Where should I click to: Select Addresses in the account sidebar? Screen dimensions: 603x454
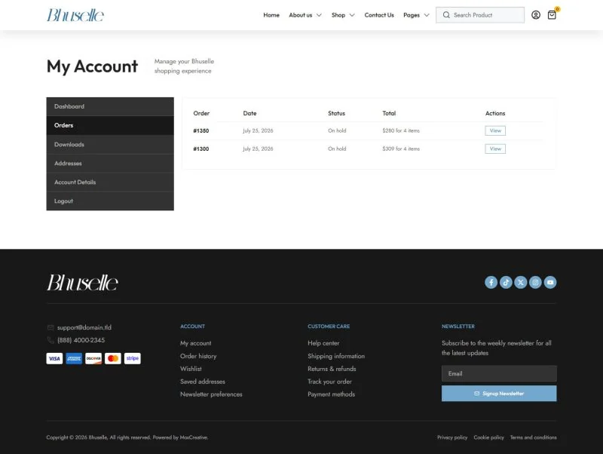(110, 163)
